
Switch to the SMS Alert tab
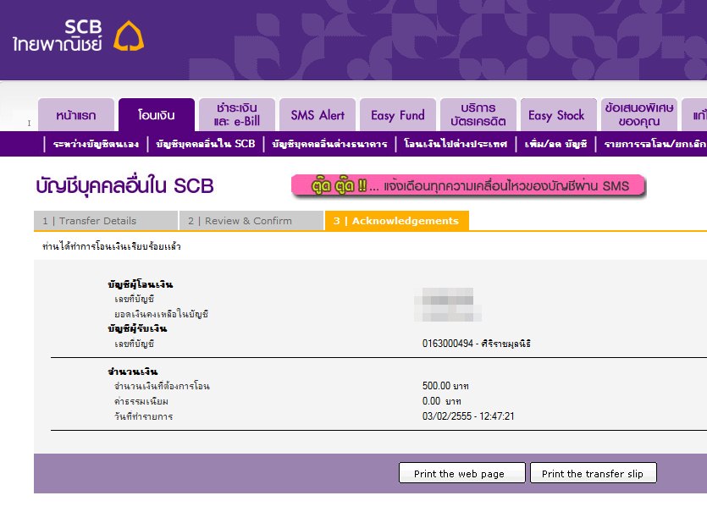[x=318, y=115]
